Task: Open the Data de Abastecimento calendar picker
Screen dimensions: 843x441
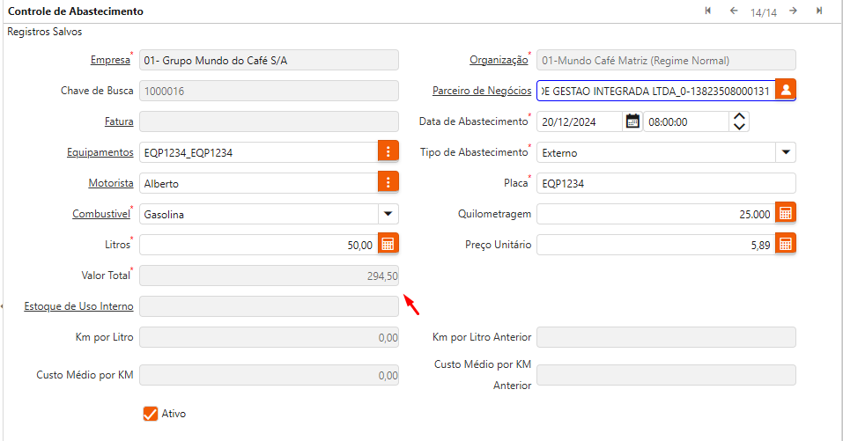Action: (632, 121)
